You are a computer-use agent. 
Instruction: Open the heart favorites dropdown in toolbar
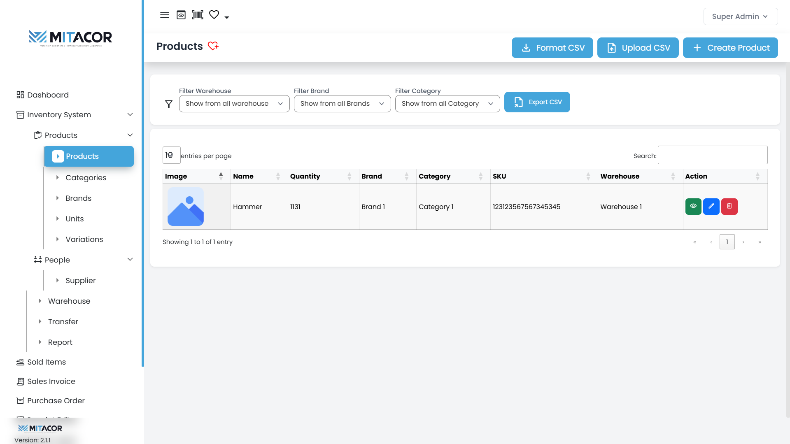(x=226, y=17)
